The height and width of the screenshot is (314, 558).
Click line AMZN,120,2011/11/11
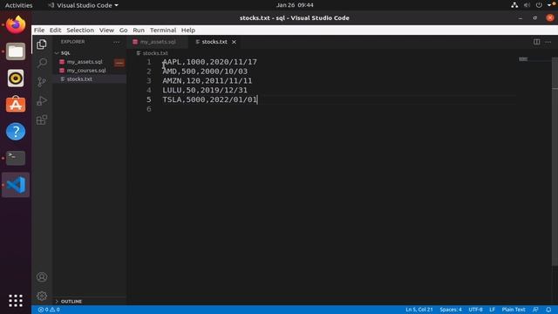(x=208, y=81)
